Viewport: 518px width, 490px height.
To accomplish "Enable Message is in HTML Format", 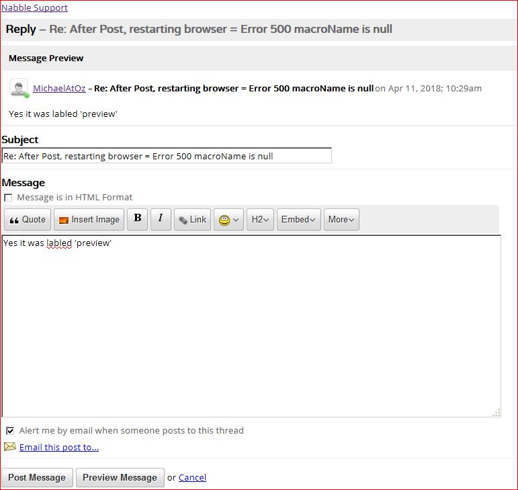I will coord(8,198).
